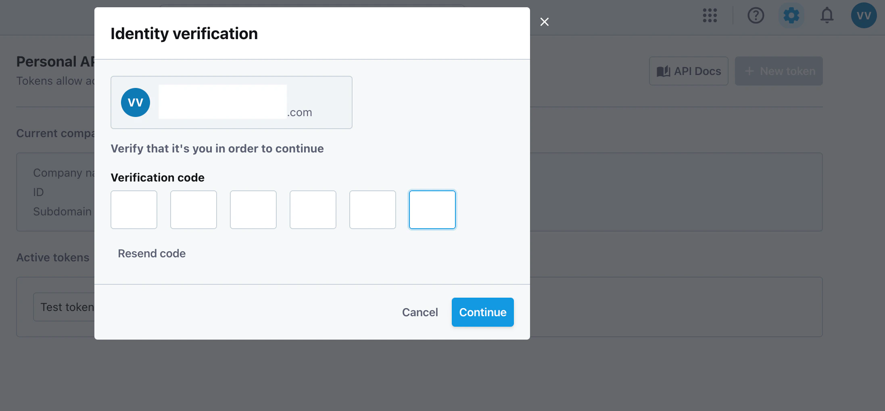Image resolution: width=885 pixels, height=411 pixels.
Task: Focus the last verification code box
Action: (432, 210)
